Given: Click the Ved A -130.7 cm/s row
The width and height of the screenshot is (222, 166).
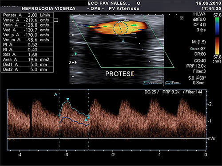Looking at the screenshot, I should [27, 30].
